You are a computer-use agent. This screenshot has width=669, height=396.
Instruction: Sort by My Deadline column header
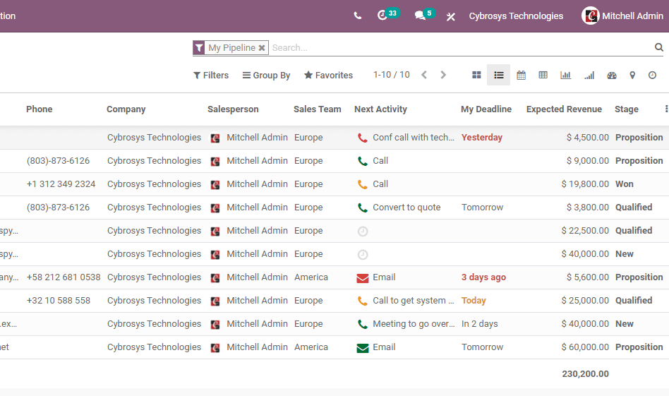pos(486,109)
